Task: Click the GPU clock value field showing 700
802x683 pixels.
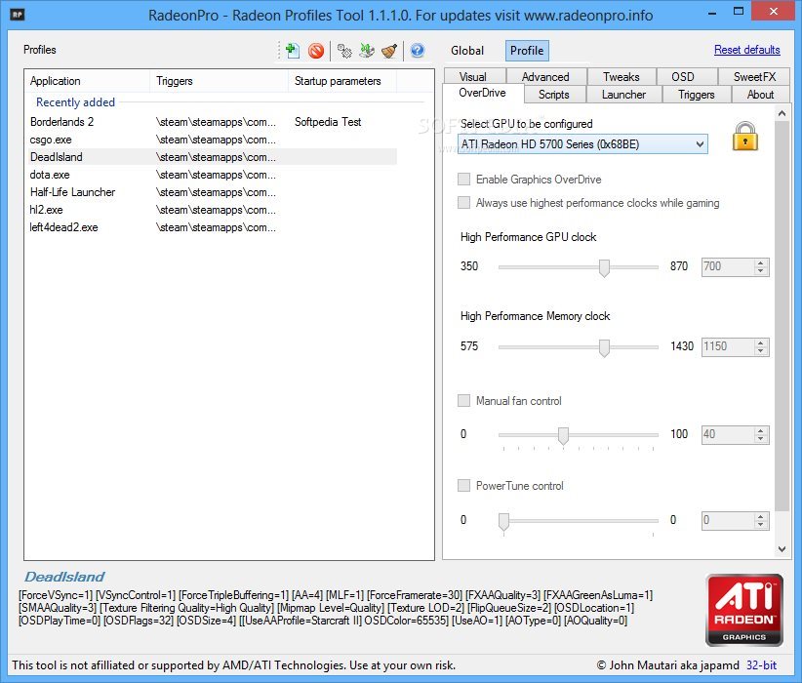Action: (727, 266)
